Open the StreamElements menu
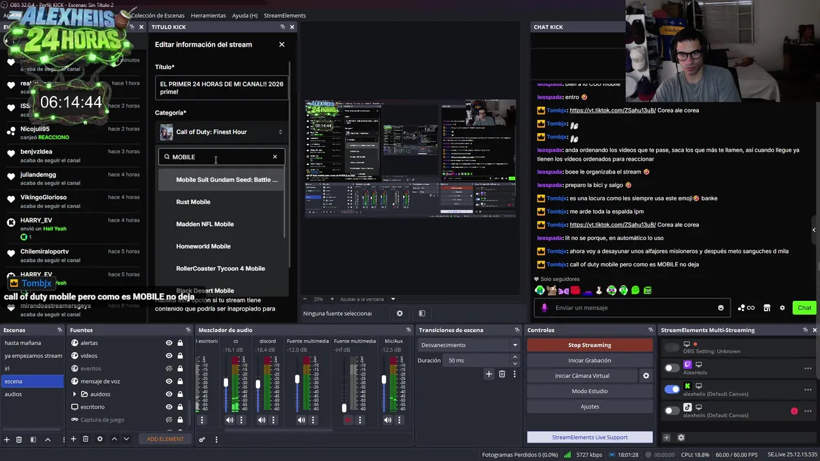This screenshot has height=461, width=820. point(284,15)
